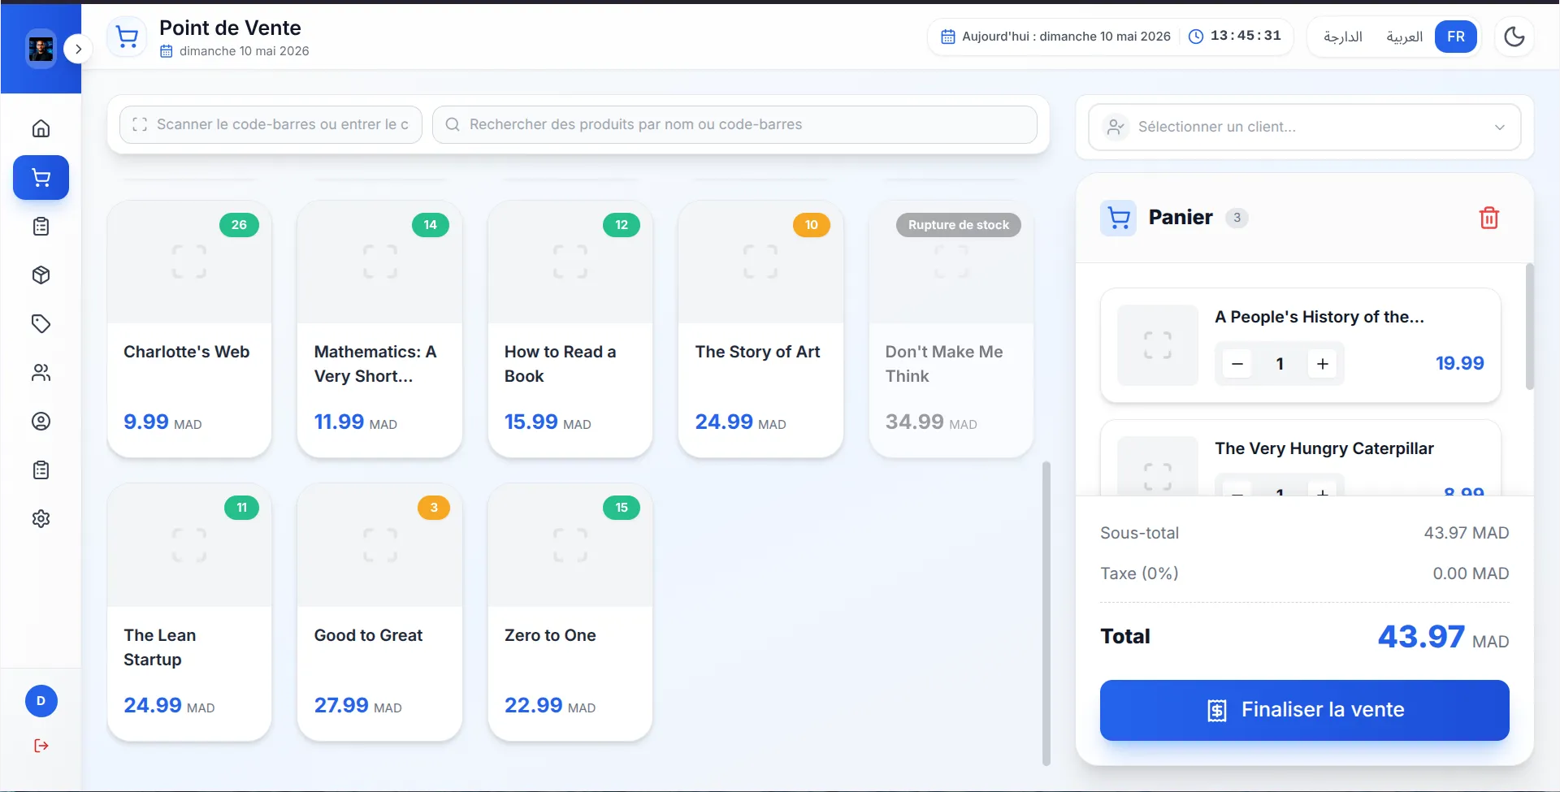Open the price tag icon in sidebar
This screenshot has width=1560, height=792.
[41, 323]
